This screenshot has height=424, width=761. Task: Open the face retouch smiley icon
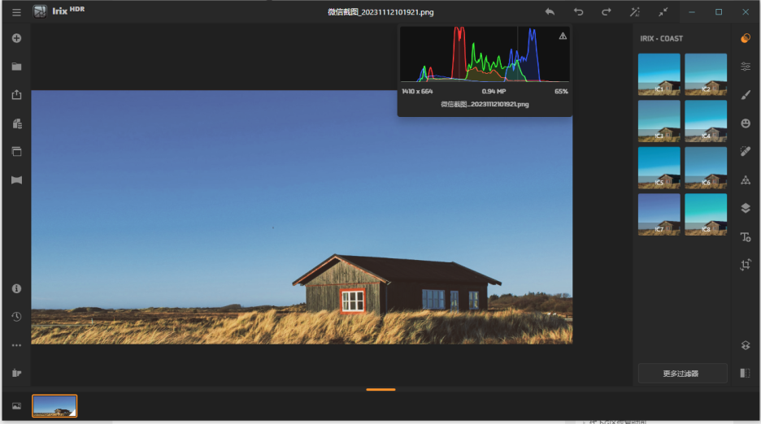746,123
